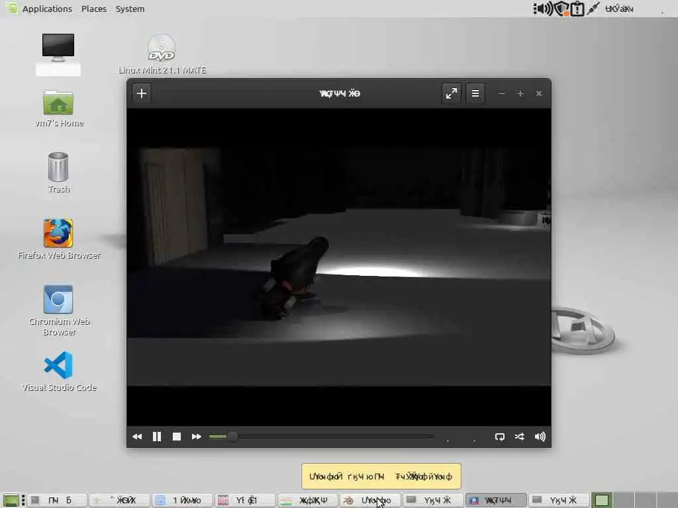Switch to taskbar window with flag icon
678x508 pixels.
point(308,500)
